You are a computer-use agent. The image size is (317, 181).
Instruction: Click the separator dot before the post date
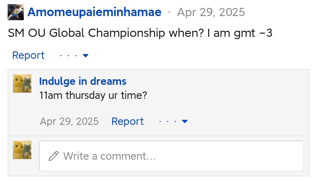(169, 13)
